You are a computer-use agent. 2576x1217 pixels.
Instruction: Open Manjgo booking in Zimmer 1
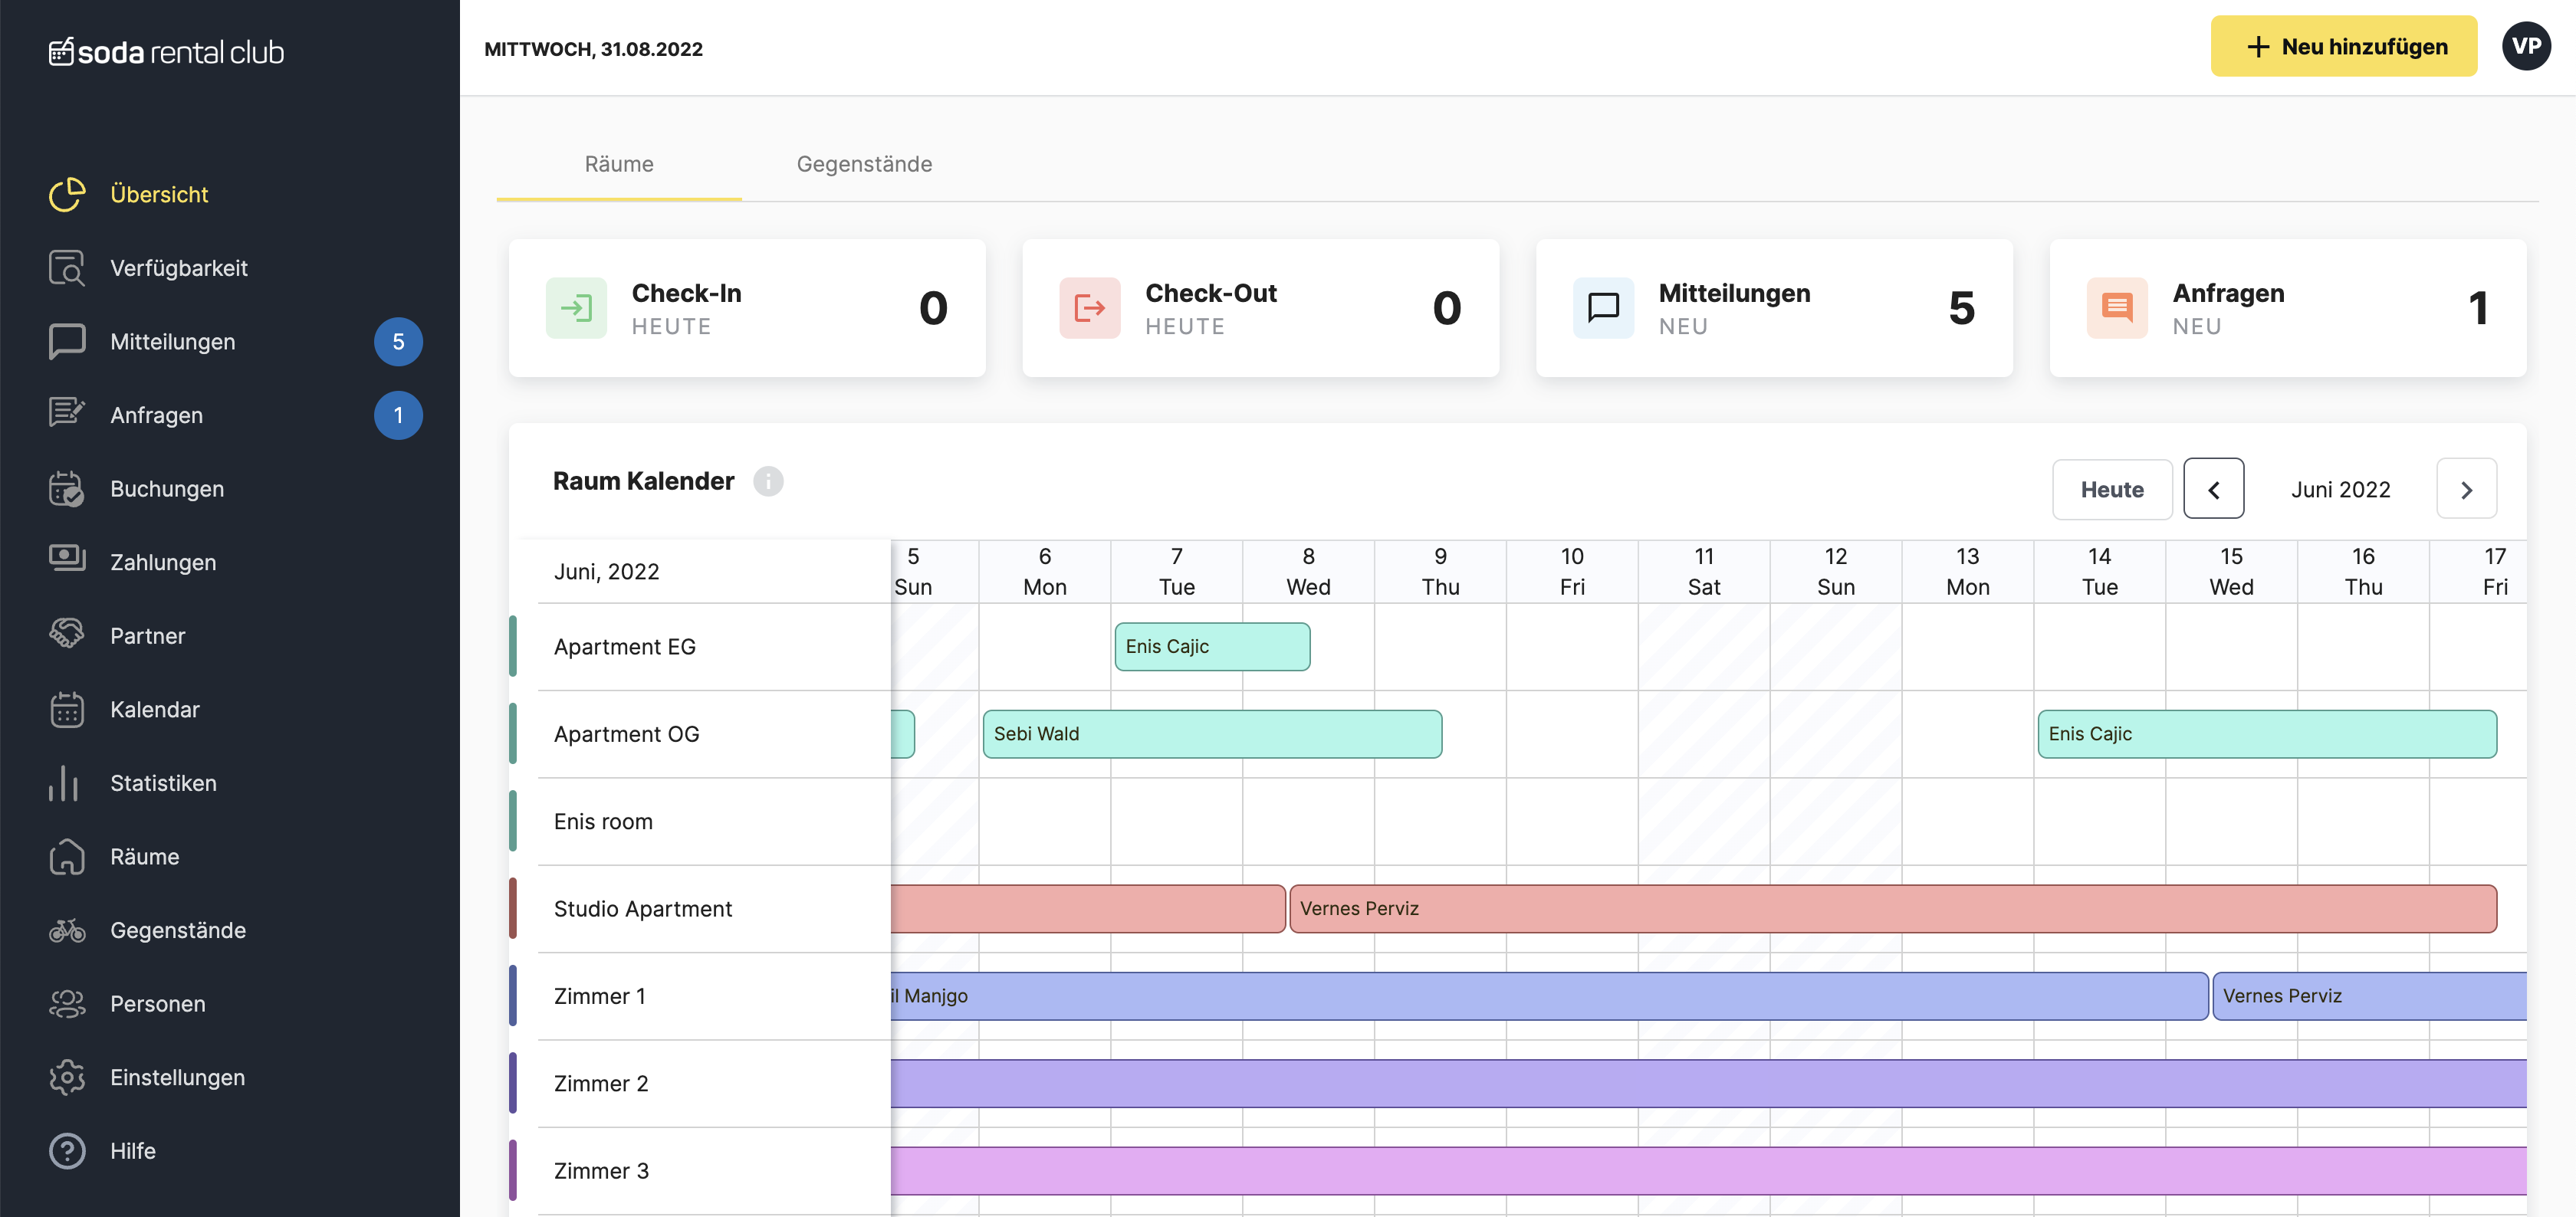click(1549, 996)
